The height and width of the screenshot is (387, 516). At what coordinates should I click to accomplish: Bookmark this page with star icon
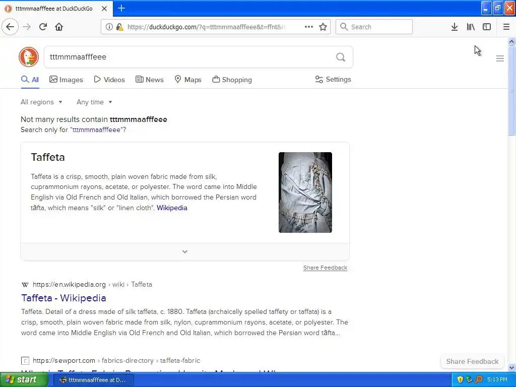(323, 27)
